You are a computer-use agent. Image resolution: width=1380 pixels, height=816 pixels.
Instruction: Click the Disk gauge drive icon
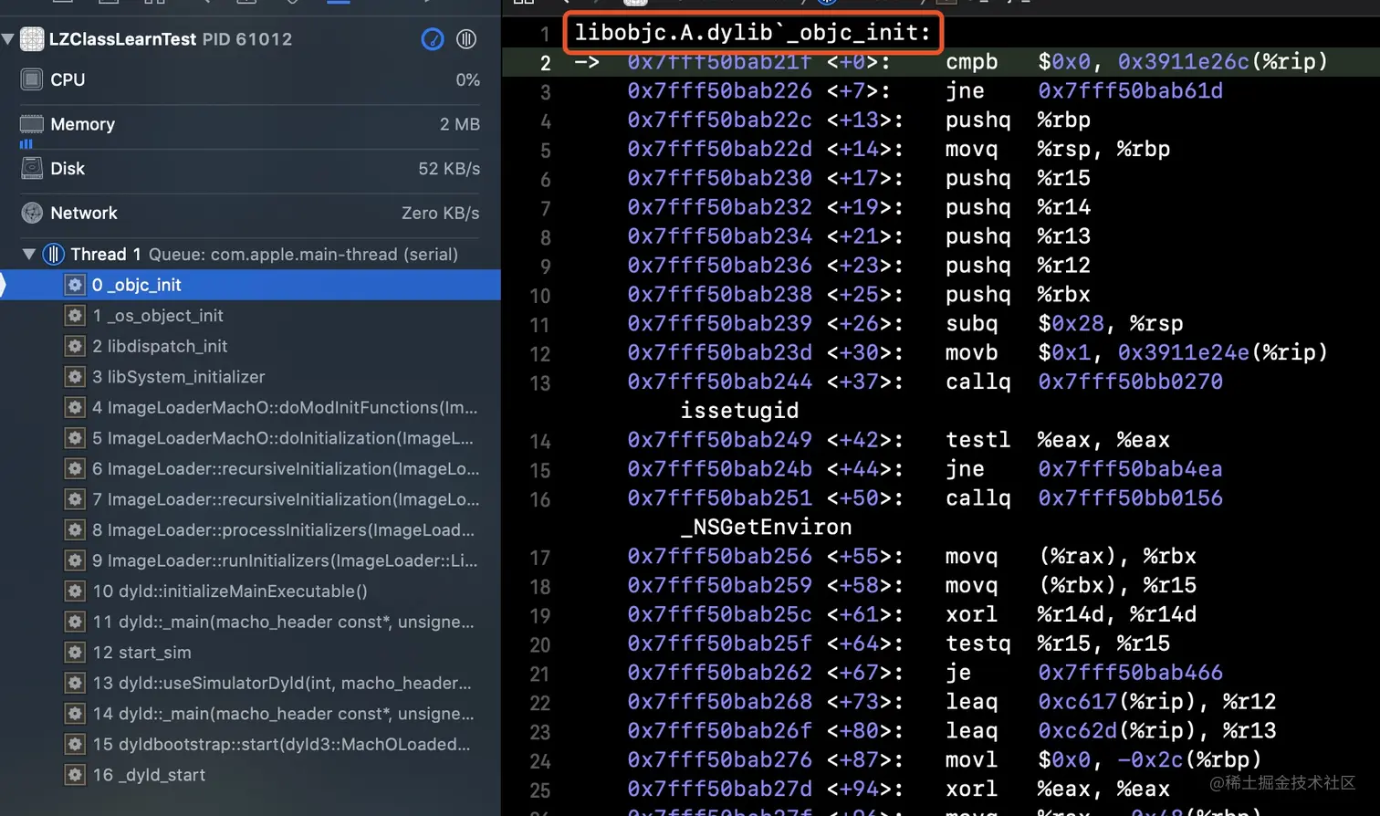[32, 168]
